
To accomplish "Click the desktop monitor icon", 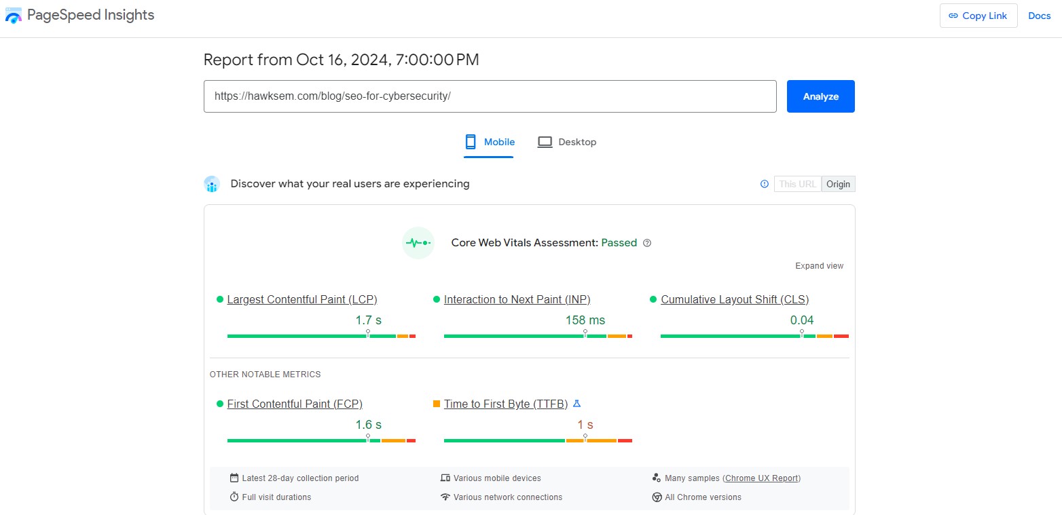I will (545, 142).
